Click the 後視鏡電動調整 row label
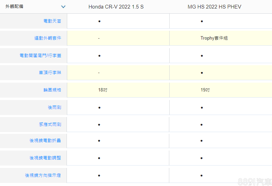The image size is (272, 186). click(x=45, y=158)
